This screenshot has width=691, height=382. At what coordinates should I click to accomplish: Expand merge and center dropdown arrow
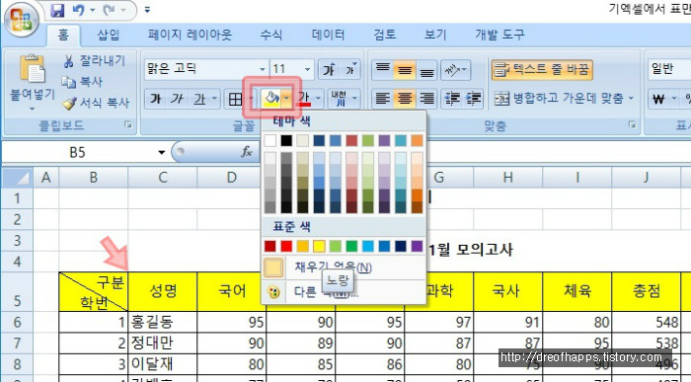point(631,99)
